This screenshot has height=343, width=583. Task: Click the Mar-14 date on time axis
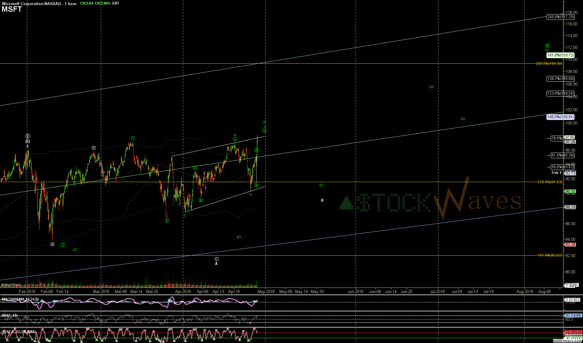coord(136,291)
